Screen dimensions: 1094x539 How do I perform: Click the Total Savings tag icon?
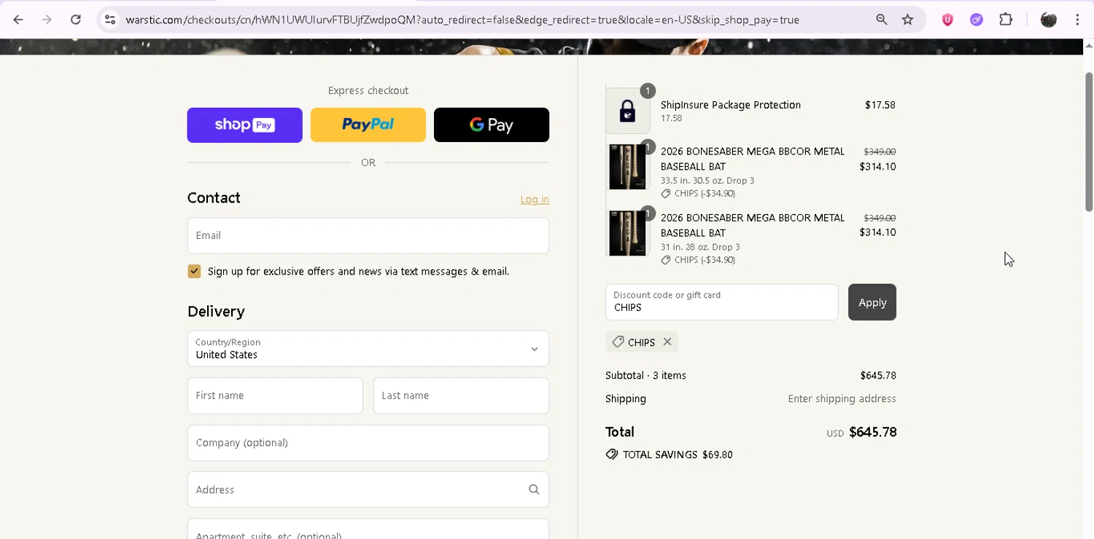pos(612,455)
